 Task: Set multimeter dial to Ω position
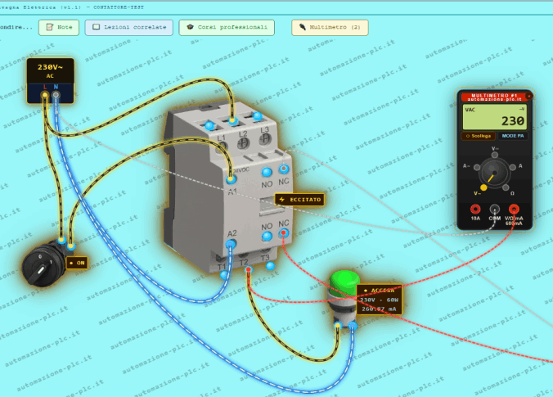point(506,187)
